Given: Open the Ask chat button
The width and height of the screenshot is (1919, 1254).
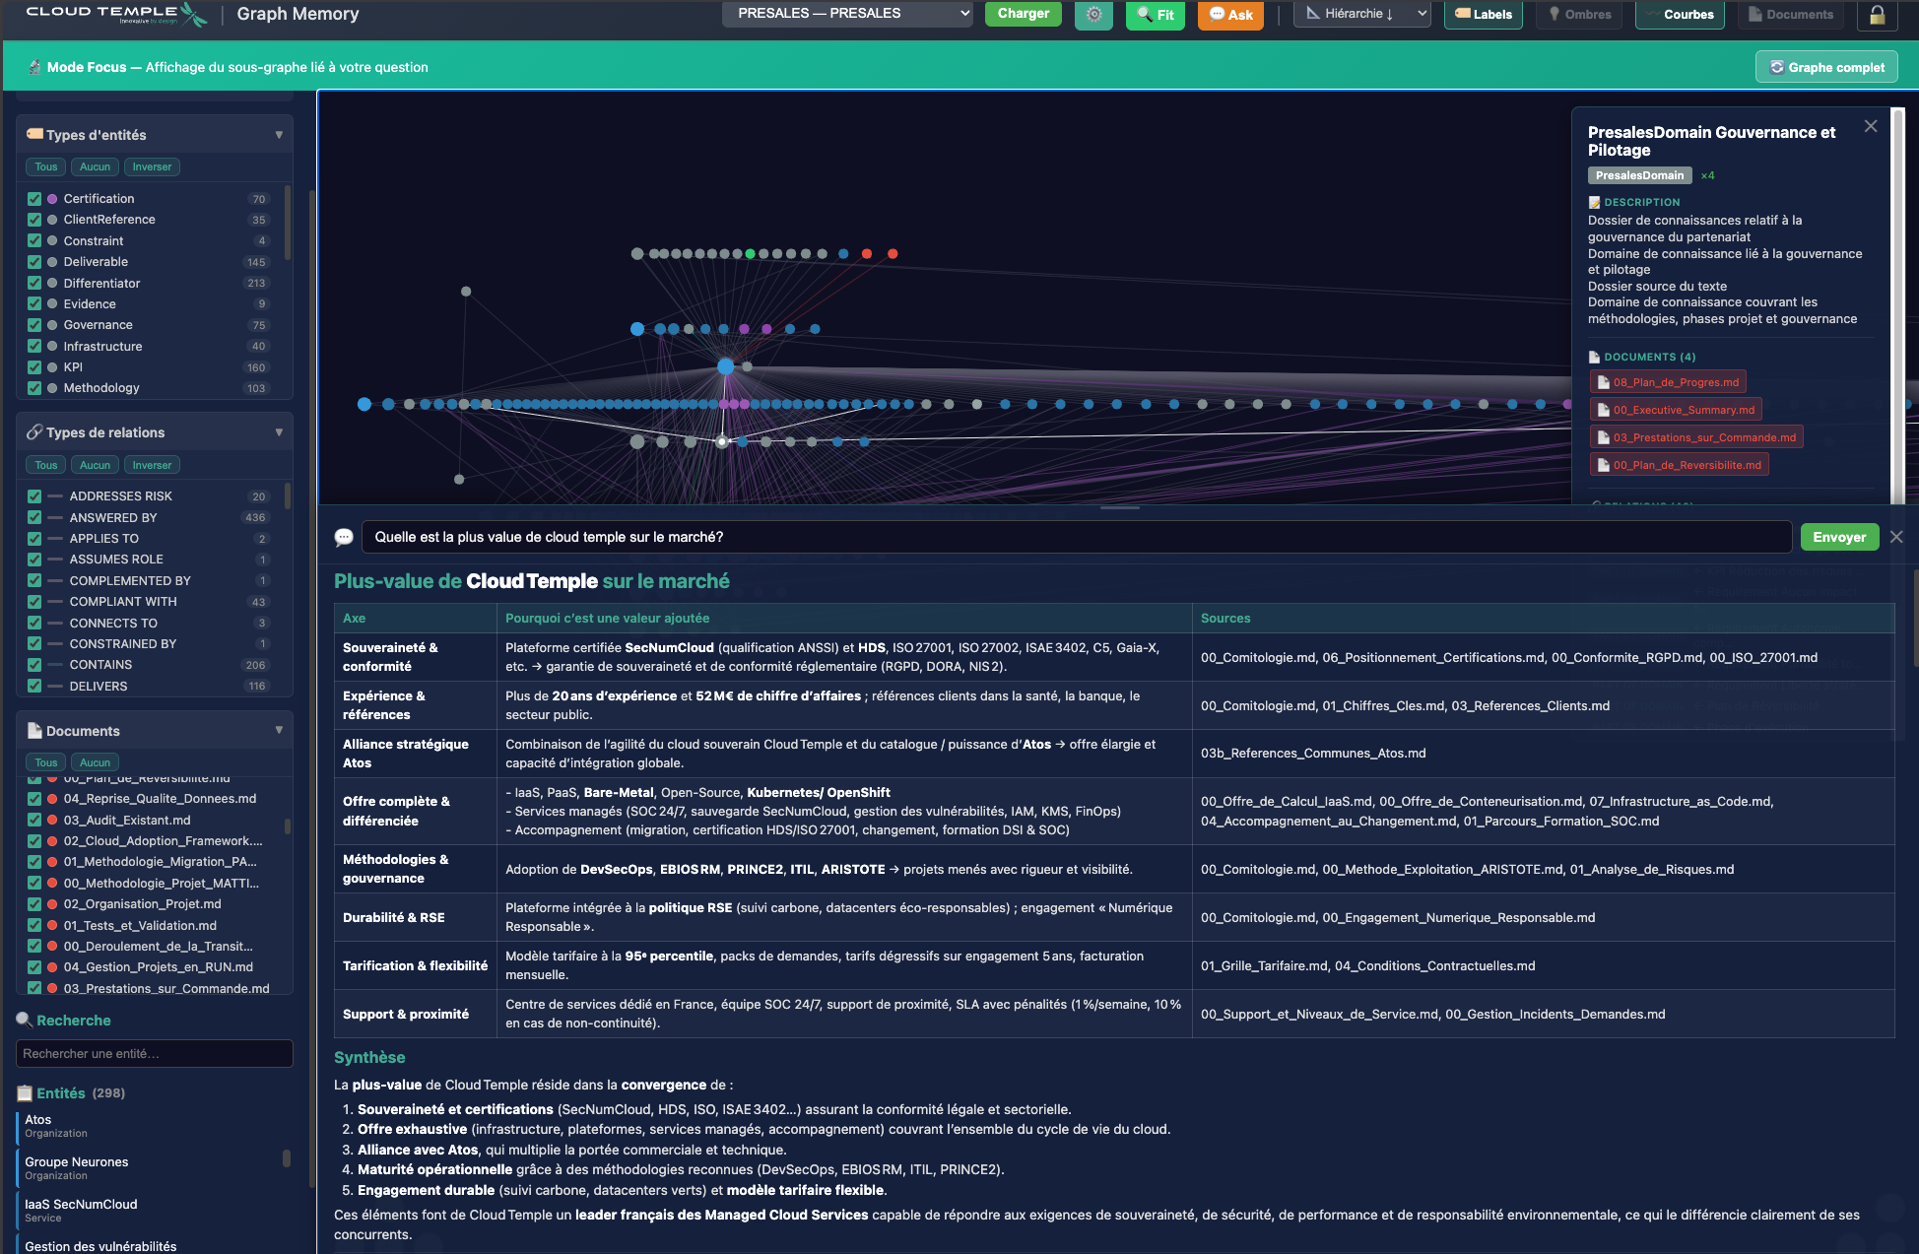Looking at the screenshot, I should 1230,15.
